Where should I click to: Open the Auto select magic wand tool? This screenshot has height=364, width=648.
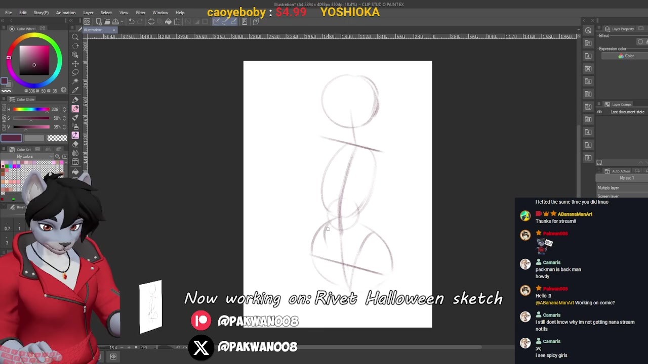[75, 81]
